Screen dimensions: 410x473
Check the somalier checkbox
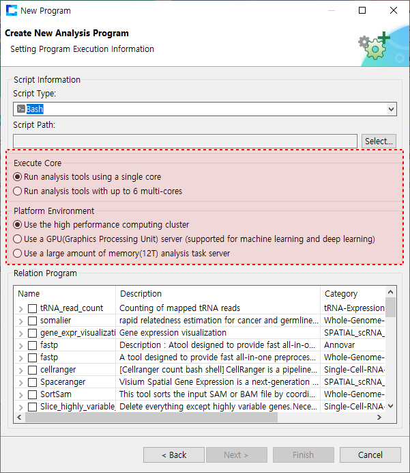(x=32, y=321)
